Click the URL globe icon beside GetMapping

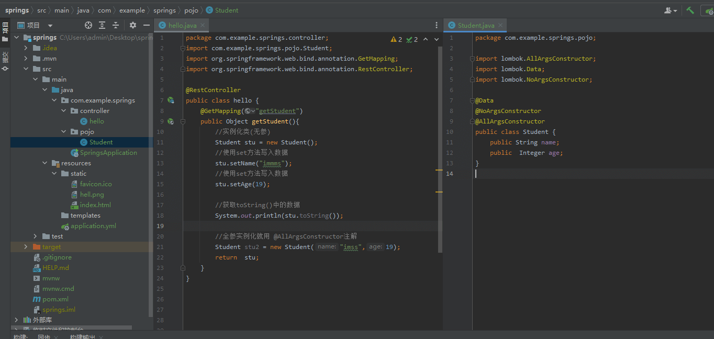250,111
